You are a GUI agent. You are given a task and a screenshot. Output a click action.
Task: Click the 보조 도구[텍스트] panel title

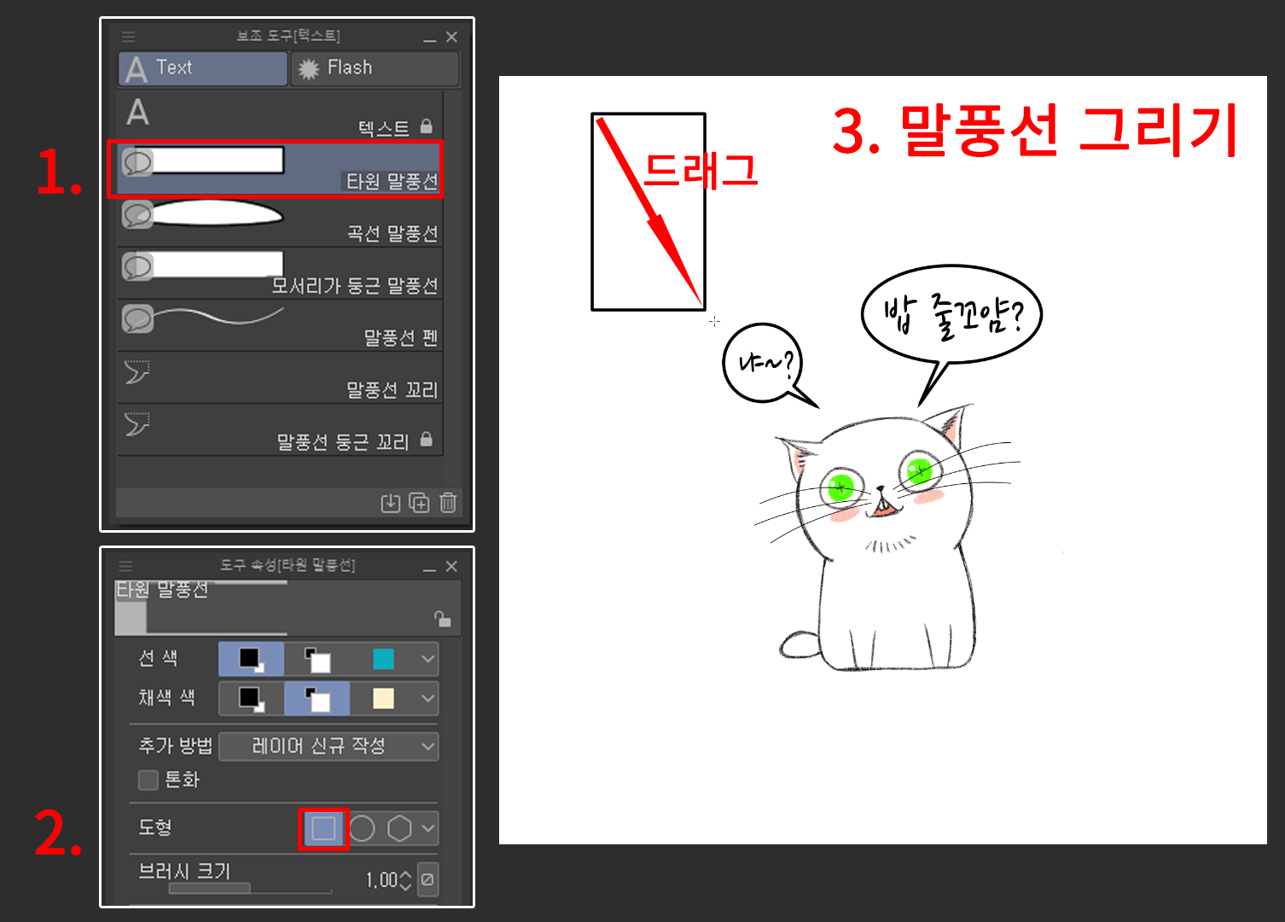pyautogui.click(x=288, y=36)
